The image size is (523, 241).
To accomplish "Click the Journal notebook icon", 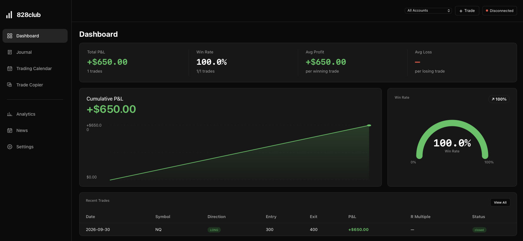I will (x=10, y=52).
